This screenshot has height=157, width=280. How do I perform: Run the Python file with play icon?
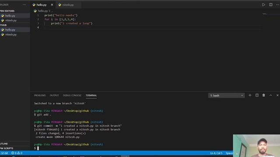pyautogui.click(x=263, y=5)
